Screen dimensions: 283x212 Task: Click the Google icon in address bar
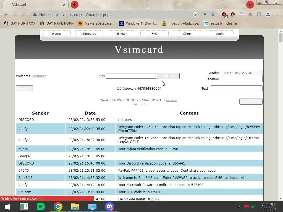(x=195, y=14)
